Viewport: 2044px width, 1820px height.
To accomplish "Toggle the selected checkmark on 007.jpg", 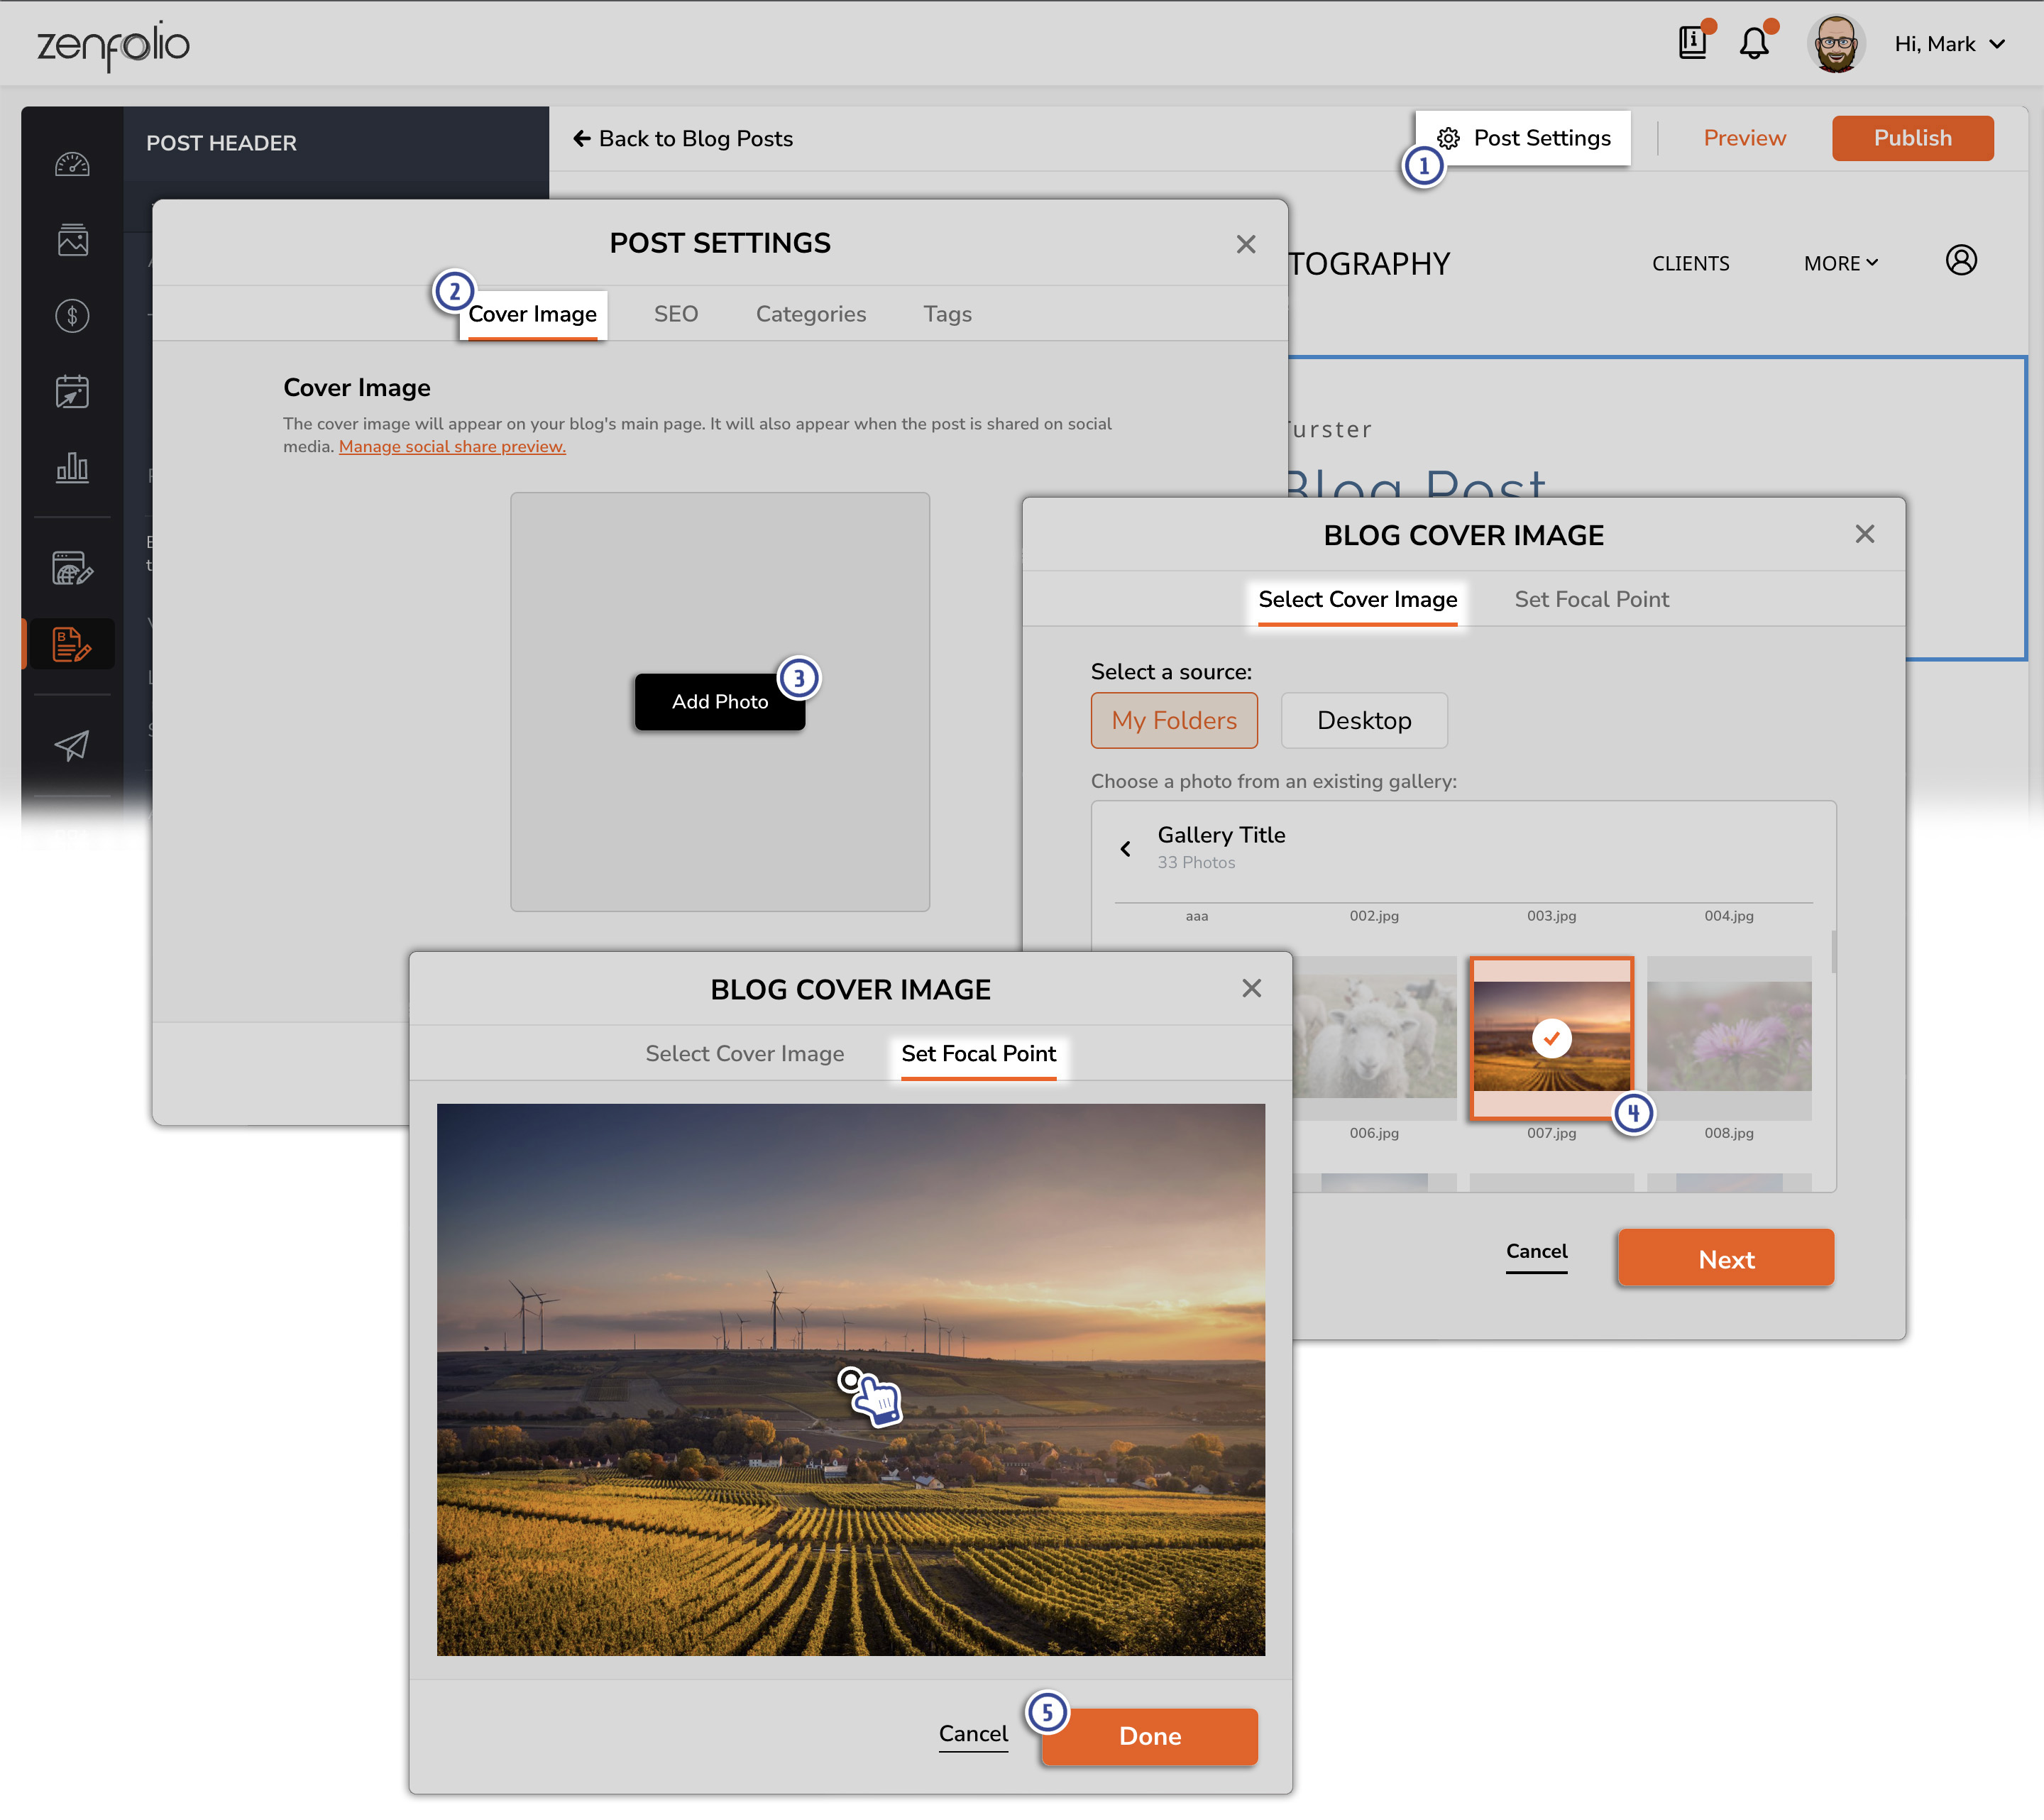I will tap(1552, 1038).
